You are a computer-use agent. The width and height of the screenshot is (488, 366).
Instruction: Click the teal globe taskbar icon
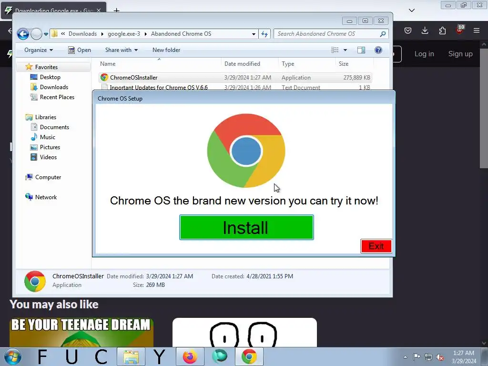[x=220, y=356]
